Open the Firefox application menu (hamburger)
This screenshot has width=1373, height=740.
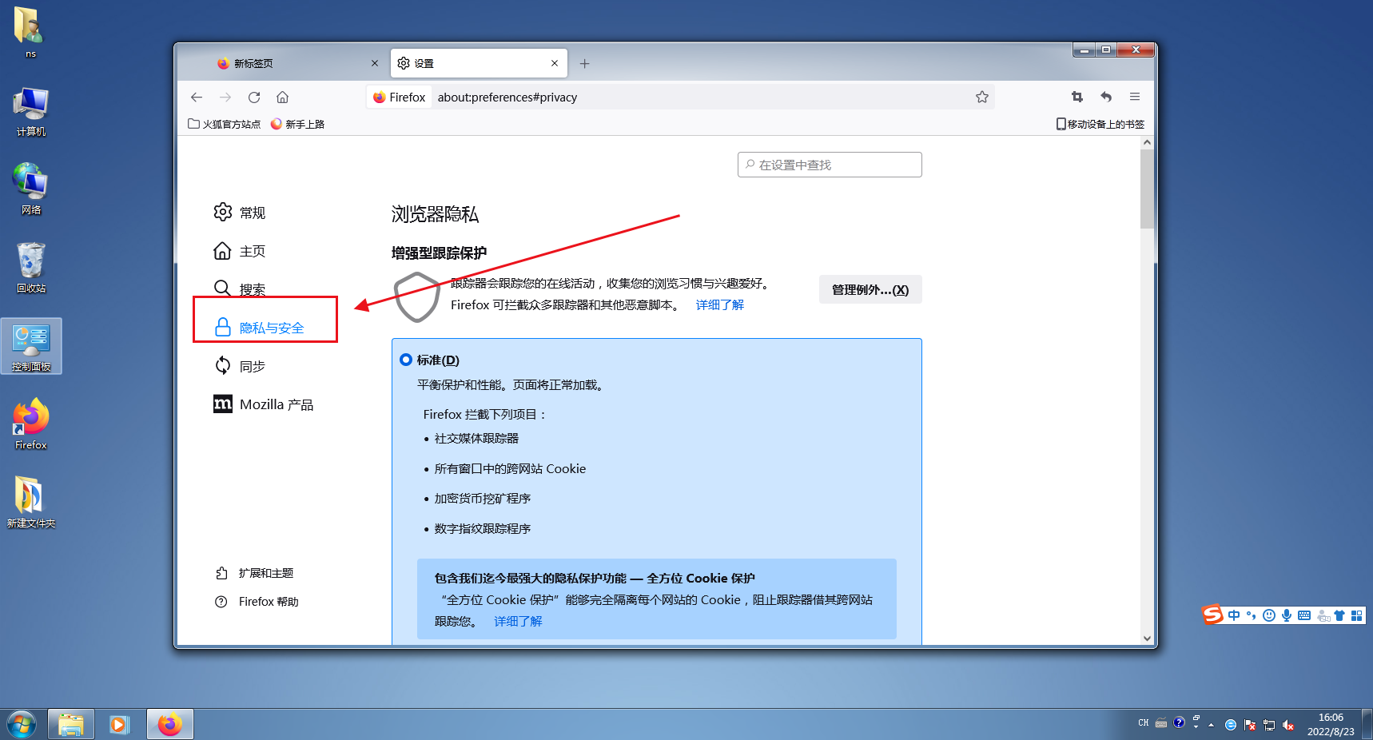[x=1135, y=97]
